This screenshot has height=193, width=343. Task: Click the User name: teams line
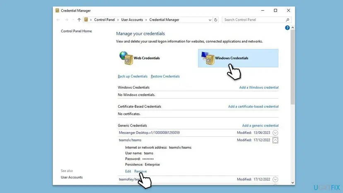click(139, 153)
